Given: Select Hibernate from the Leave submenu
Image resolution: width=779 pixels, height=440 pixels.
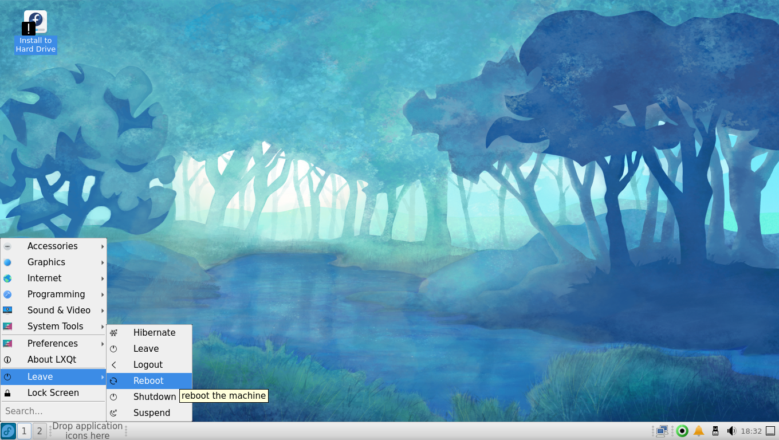Looking at the screenshot, I should 149,332.
